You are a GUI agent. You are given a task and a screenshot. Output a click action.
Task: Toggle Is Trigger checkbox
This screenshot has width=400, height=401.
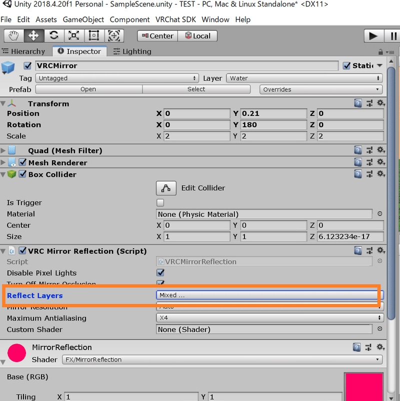[160, 203]
